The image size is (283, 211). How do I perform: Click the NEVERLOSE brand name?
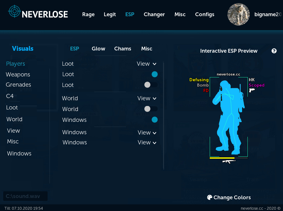(x=45, y=15)
